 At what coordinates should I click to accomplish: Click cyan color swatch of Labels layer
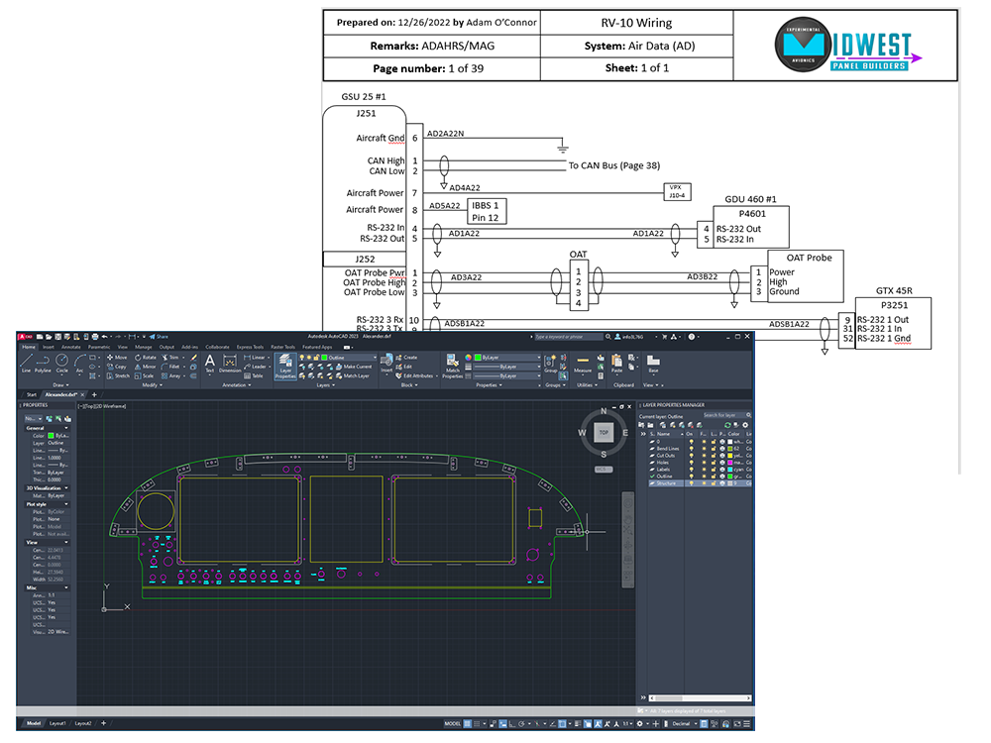tap(730, 470)
